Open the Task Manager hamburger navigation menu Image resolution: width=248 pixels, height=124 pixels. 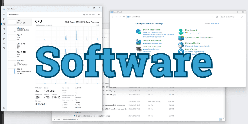[4, 14]
